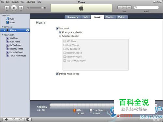
Task: Click the My Top Rated playlist icon
Action: pyautogui.click(x=7, y=45)
